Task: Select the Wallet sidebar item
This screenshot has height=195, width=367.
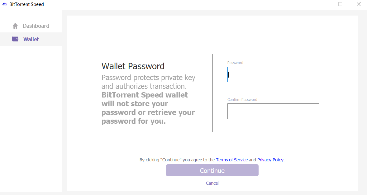Action: tap(31, 39)
